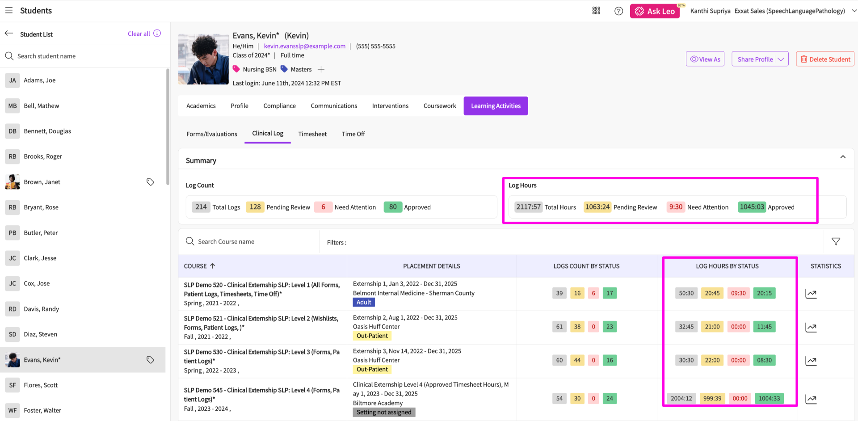Viewport: 858px width, 421px height.
Task: Click info icon next to Clear all
Action: 157,34
